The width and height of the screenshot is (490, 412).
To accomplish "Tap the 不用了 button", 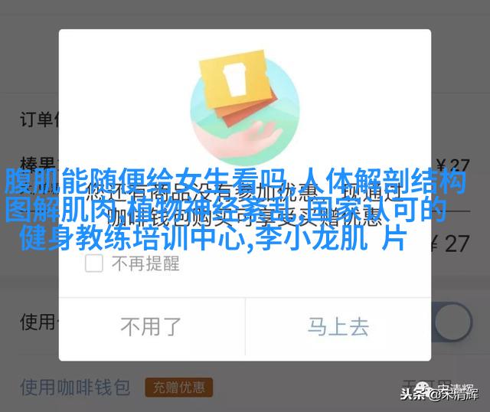I will [x=152, y=327].
